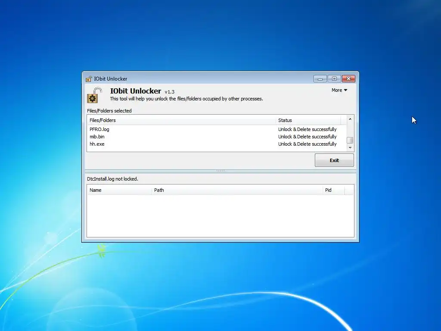Close the IObit Unlocker window
This screenshot has height=331, width=441.
(x=348, y=79)
